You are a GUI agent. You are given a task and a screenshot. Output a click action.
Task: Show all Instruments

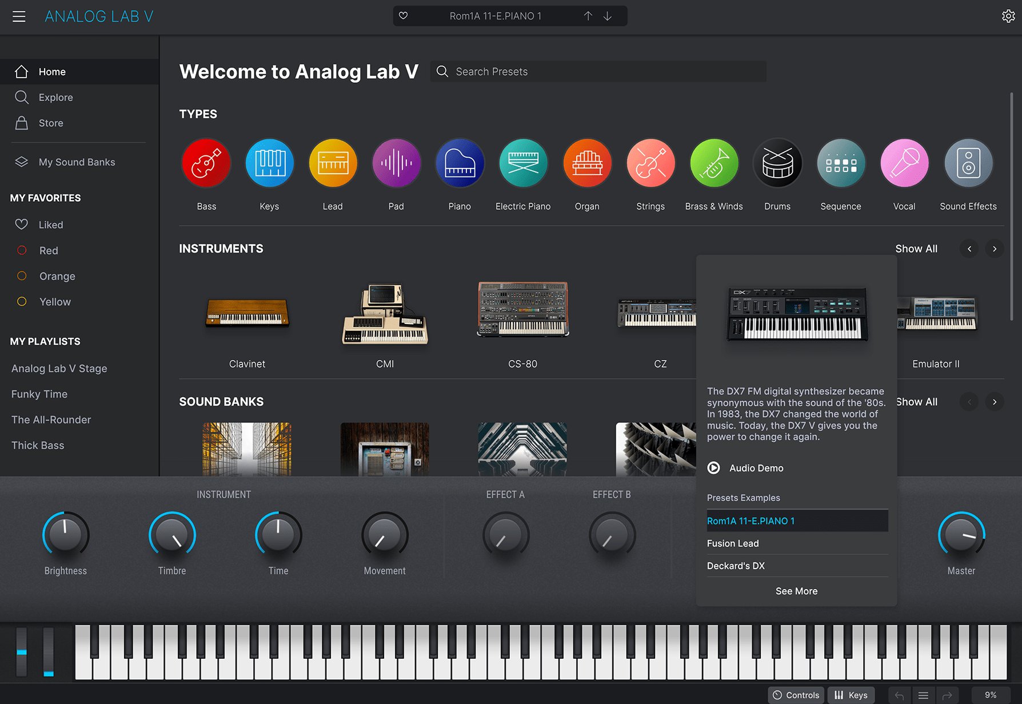tap(916, 249)
